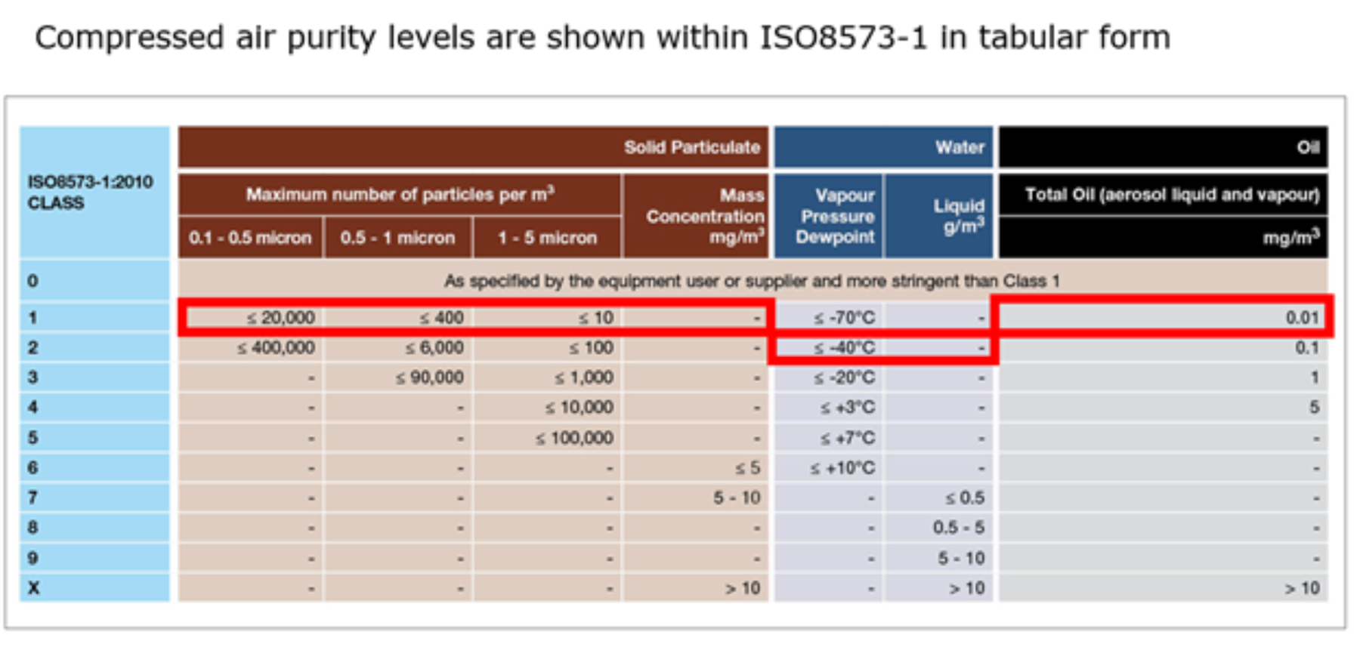Select the 'Vapour Pressure Dewpoint' header
This screenshot has height=647, width=1360.
tap(829, 216)
